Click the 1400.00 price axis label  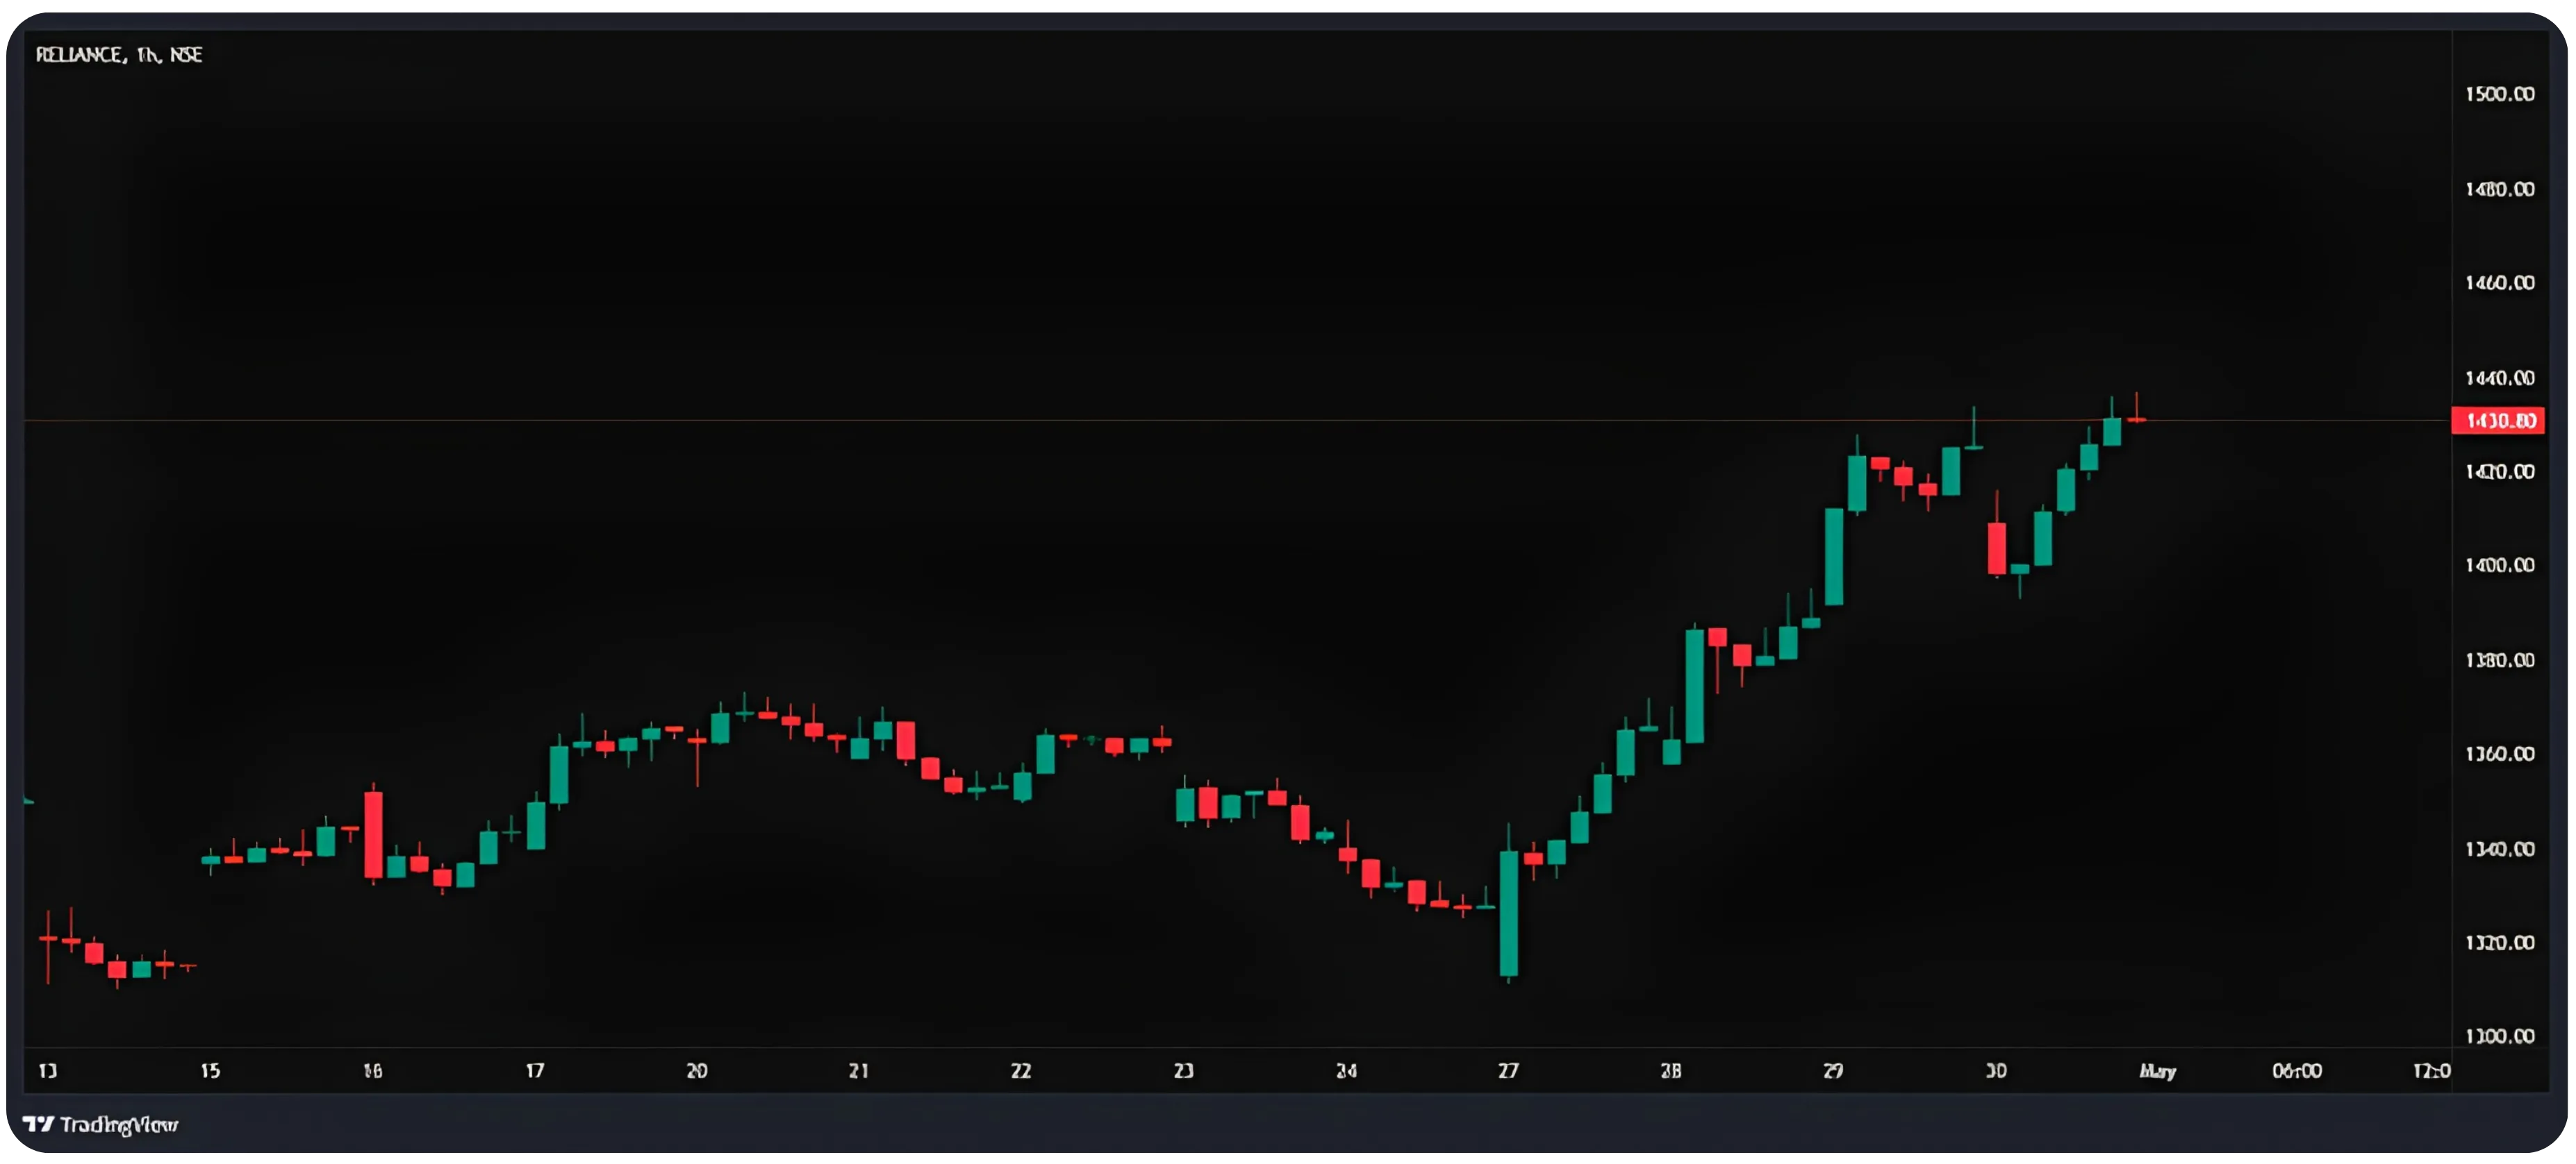[x=2499, y=566]
